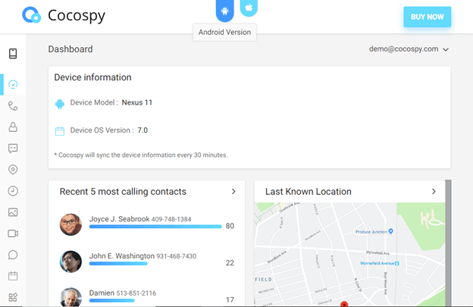Screen dimensions: 473x307
Task: Click the red location pin on map
Action: 344,304
